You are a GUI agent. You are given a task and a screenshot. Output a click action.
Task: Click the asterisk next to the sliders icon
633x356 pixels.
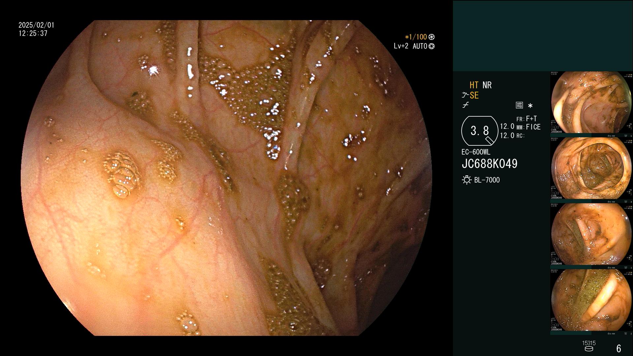click(x=530, y=106)
